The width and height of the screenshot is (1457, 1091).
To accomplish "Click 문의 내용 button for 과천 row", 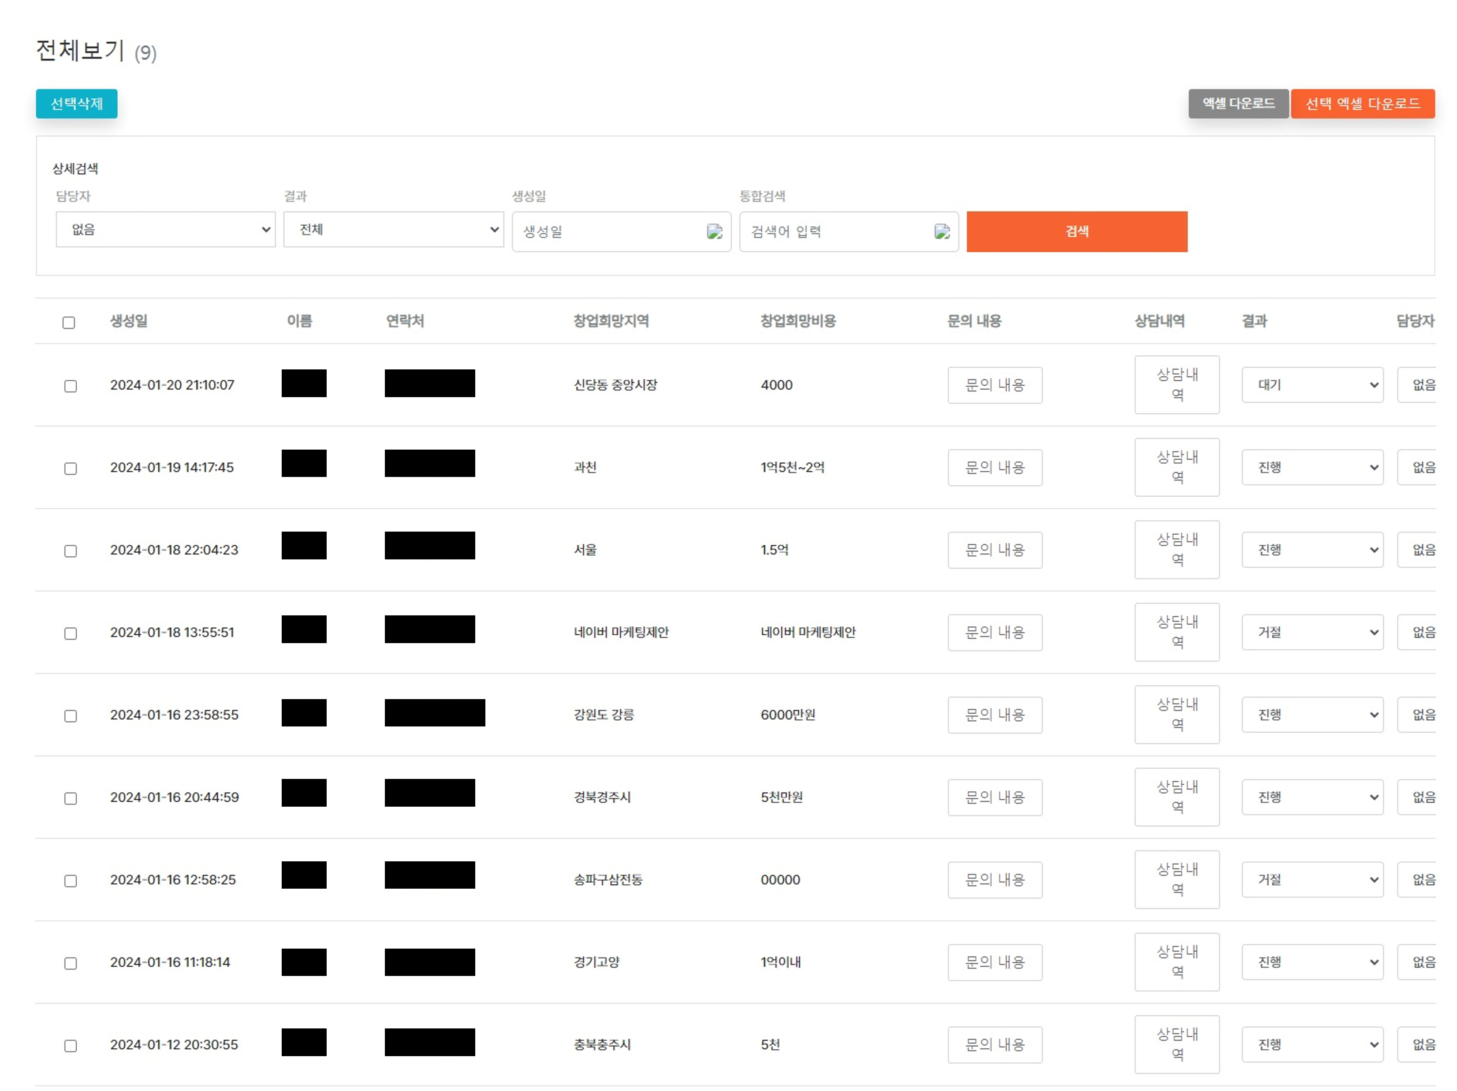I will (995, 467).
